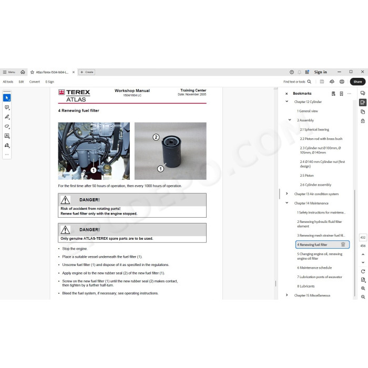Activate the text box tool

tap(7, 136)
